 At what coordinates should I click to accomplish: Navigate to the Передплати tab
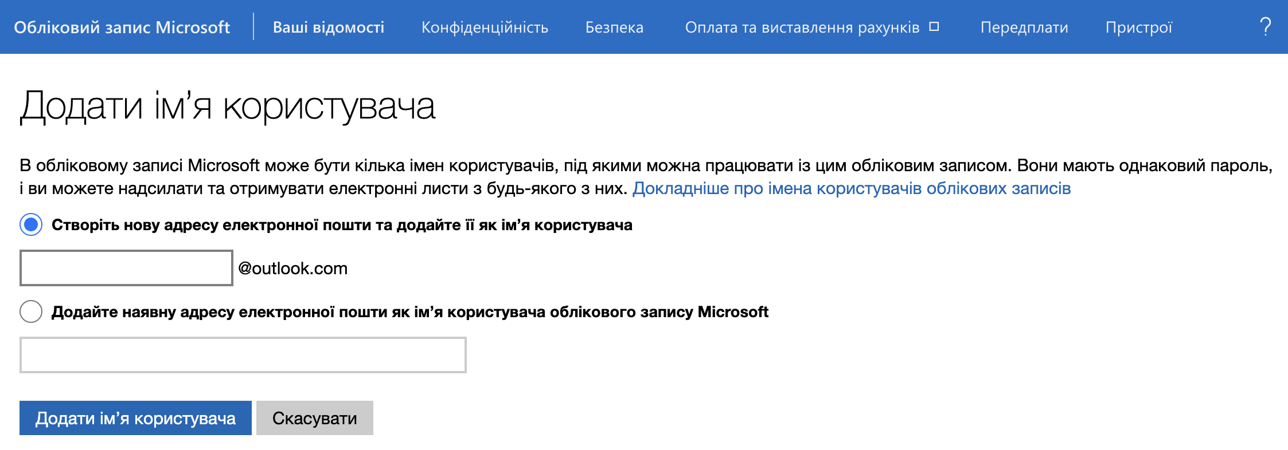1024,27
